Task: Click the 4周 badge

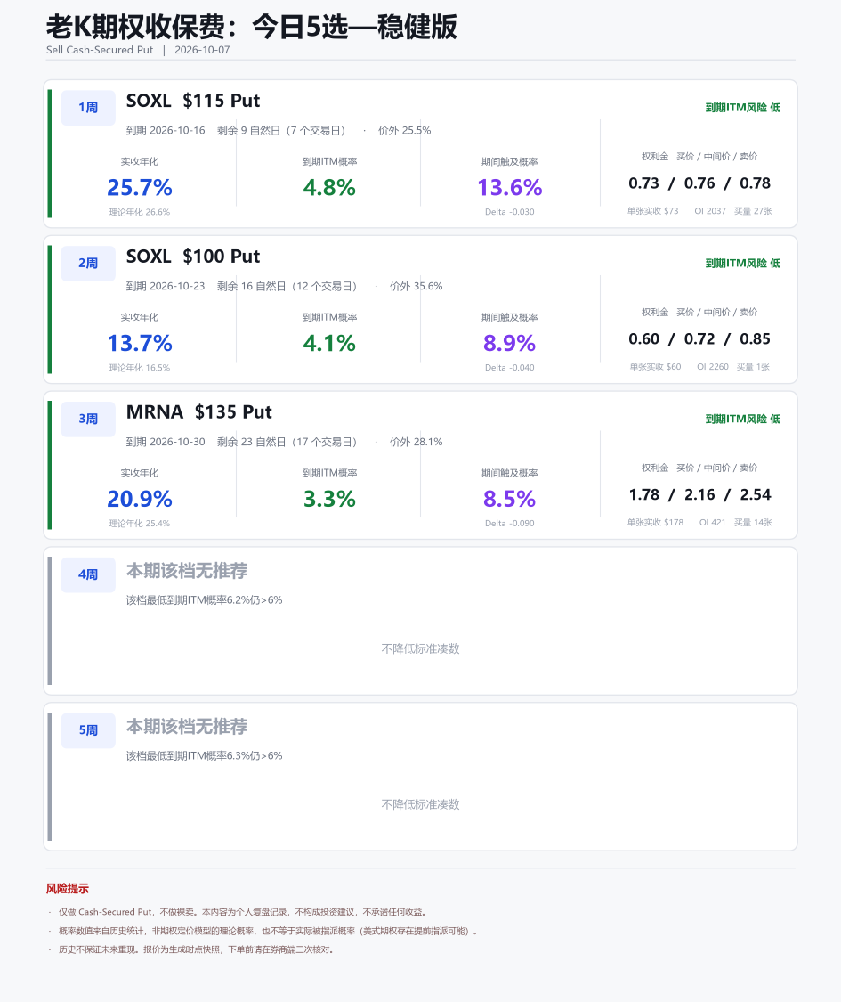Action: point(88,574)
